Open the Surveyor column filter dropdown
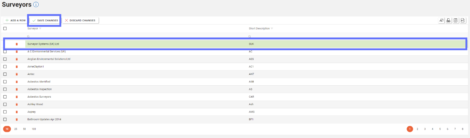The height and width of the screenshot is (138, 470). [x=40, y=28]
